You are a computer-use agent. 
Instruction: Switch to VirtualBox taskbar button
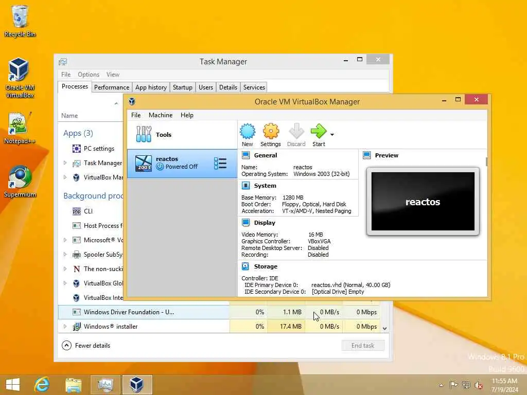[137, 385]
